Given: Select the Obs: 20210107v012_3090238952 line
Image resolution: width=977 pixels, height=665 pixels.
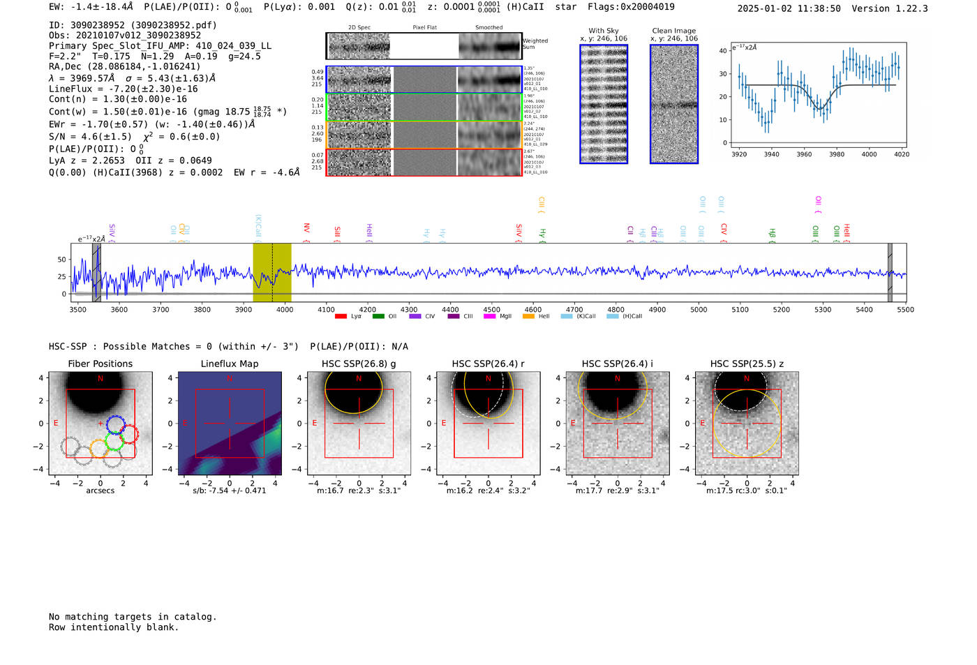Looking at the screenshot, I should coord(125,36).
